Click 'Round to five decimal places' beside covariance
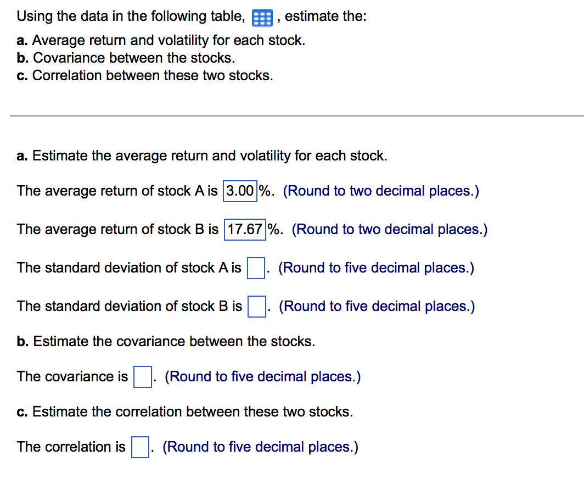Screen dimensions: 584x500 click(263, 376)
